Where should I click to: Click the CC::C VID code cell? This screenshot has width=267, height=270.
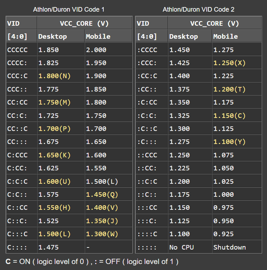coord(22,129)
